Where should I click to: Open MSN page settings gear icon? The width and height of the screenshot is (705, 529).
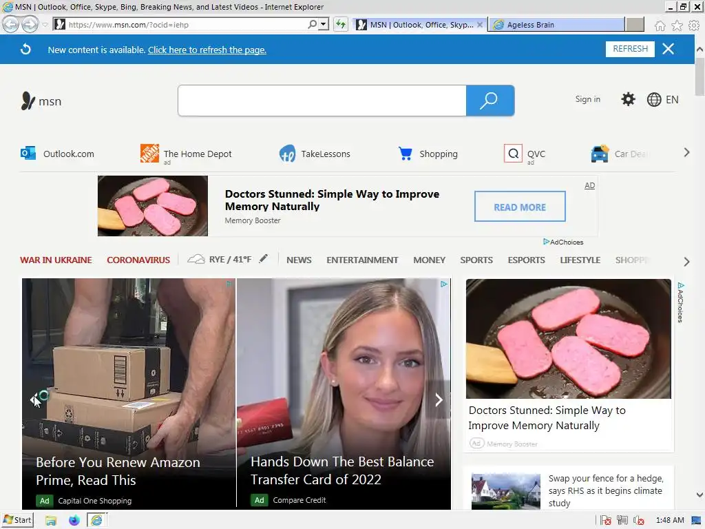(x=628, y=99)
